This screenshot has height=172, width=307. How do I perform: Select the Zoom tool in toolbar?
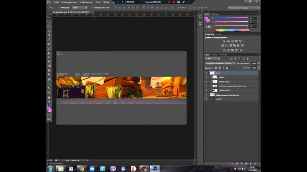(x=49, y=102)
